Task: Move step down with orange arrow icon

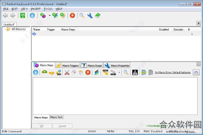Action: (51, 73)
